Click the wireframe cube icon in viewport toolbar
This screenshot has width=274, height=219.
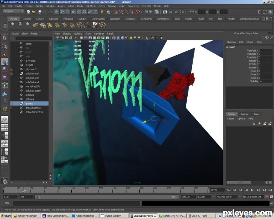[114, 38]
